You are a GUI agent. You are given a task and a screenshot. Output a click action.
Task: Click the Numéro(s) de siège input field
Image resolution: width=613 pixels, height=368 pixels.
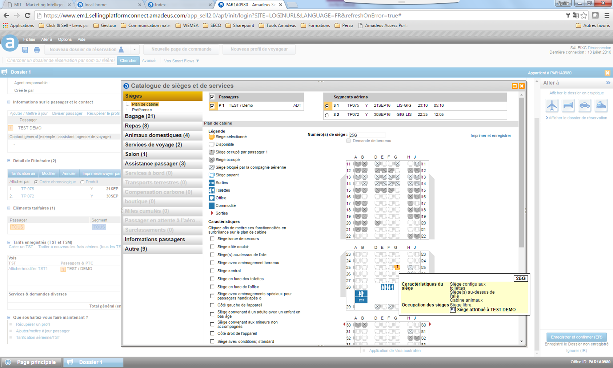[366, 135]
